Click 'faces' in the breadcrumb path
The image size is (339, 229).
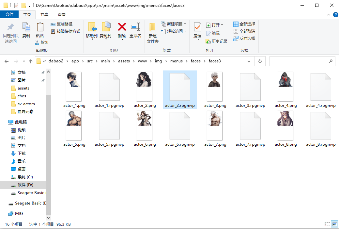point(196,61)
